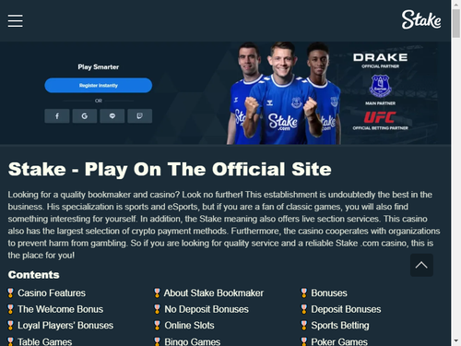Sign up with the Twitch icon
Image resolution: width=461 pixels, height=346 pixels.
140,116
